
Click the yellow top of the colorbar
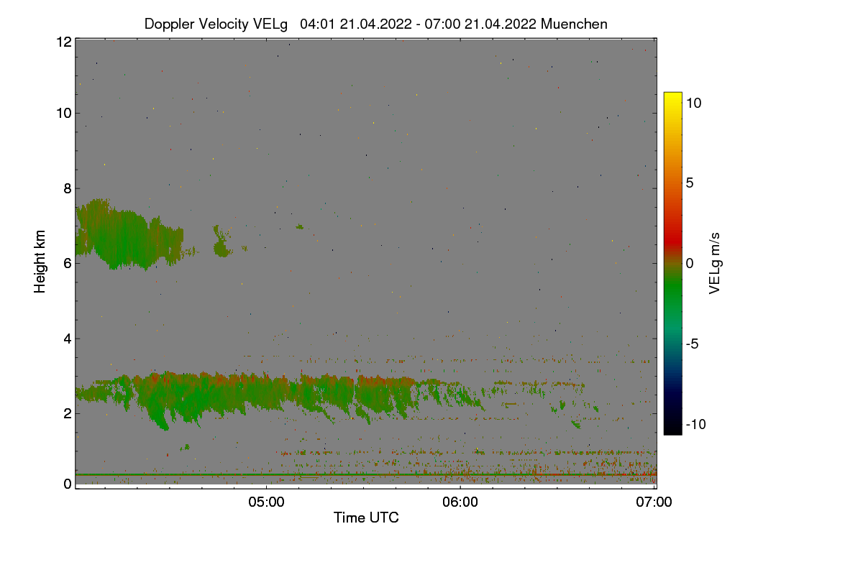pos(672,98)
